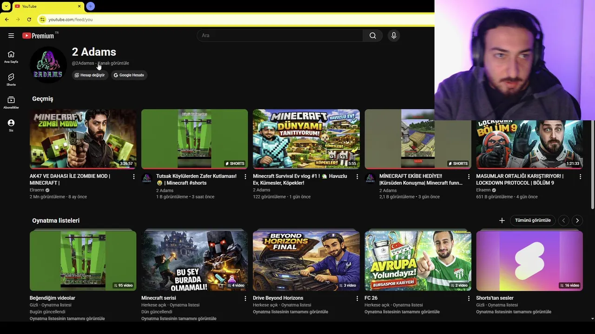The height and width of the screenshot is (334, 595).
Task: Open Geçmiş section heading
Action: click(43, 99)
